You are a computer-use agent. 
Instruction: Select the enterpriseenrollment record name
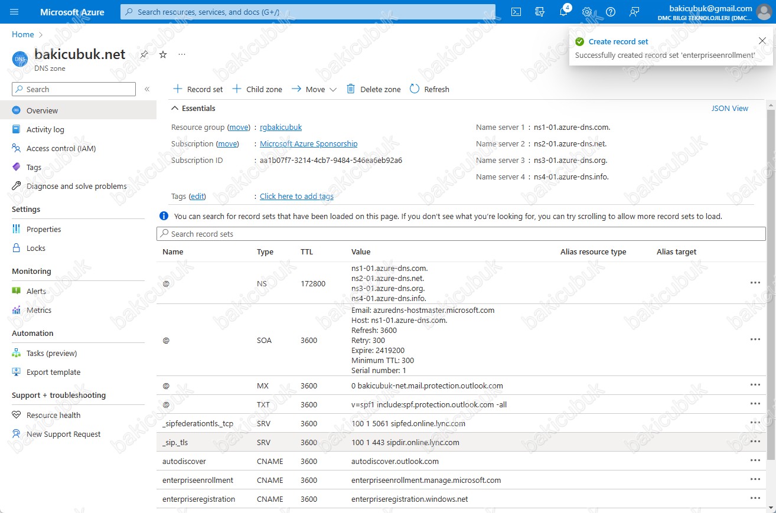point(198,480)
